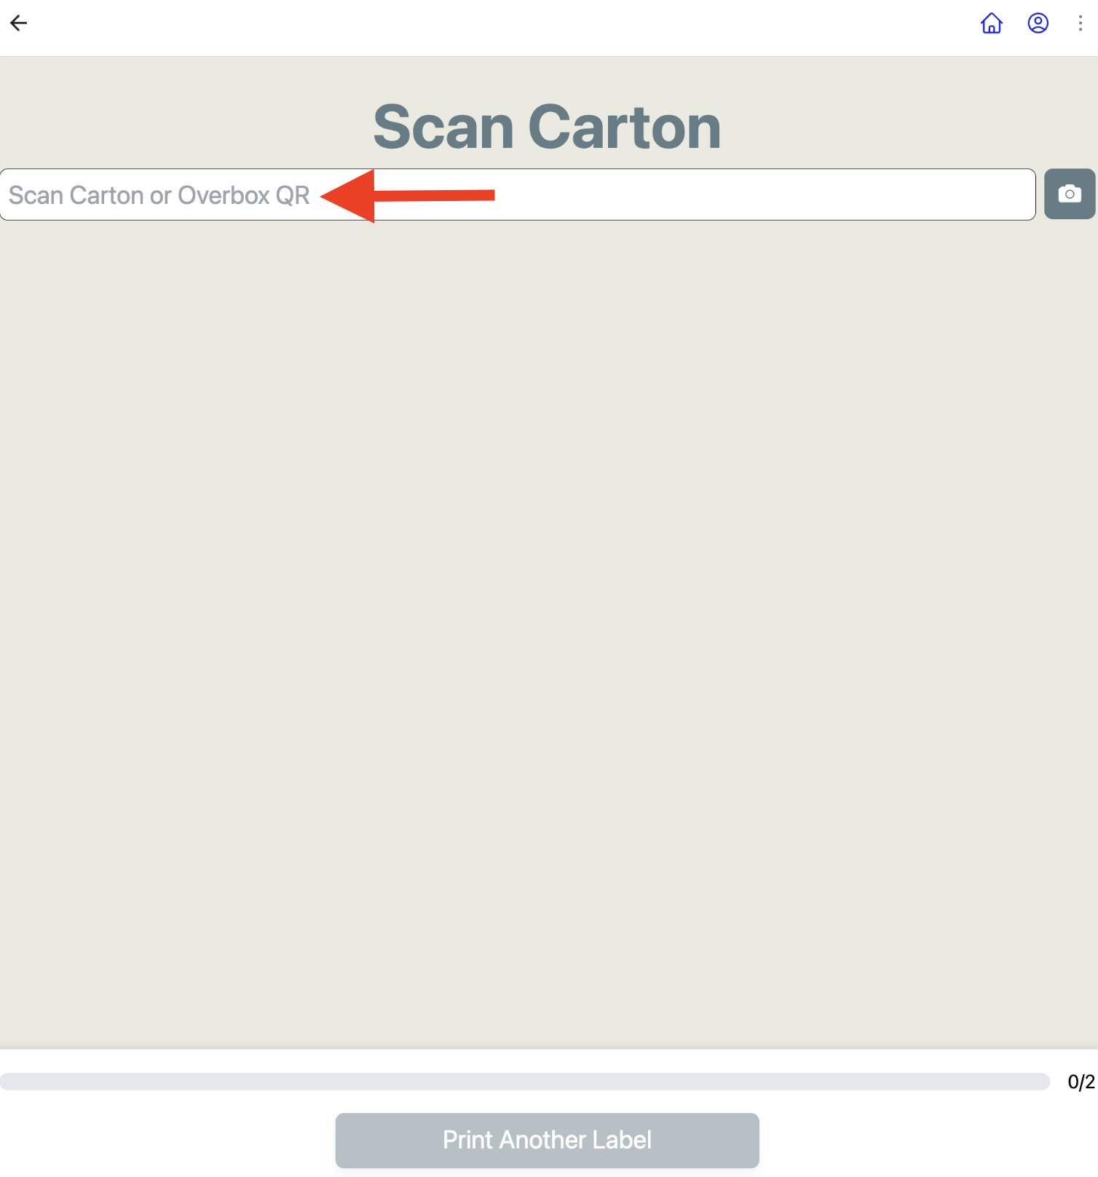Open the three-dot overflow menu
The height and width of the screenshot is (1177, 1098).
(x=1081, y=23)
